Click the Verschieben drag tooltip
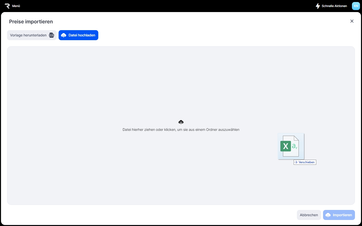 [x=306, y=162]
